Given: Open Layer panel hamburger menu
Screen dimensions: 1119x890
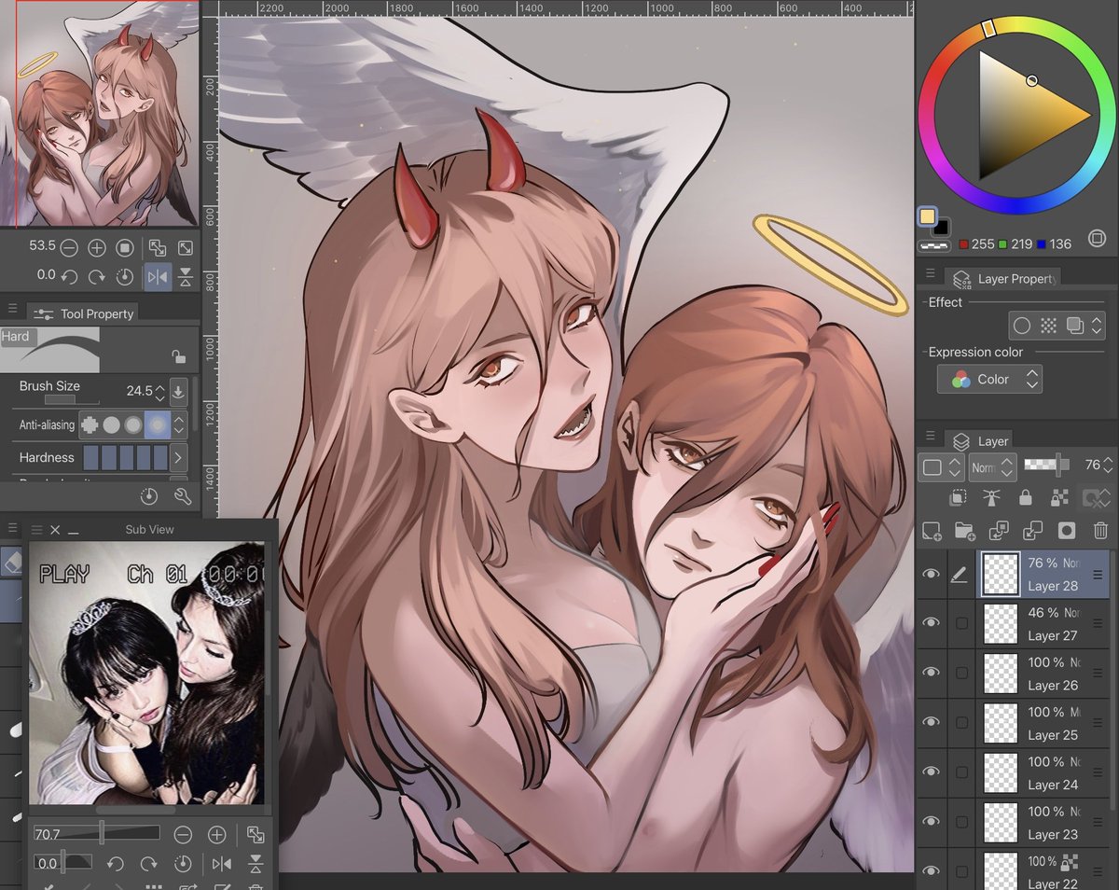Looking at the screenshot, I should [930, 435].
